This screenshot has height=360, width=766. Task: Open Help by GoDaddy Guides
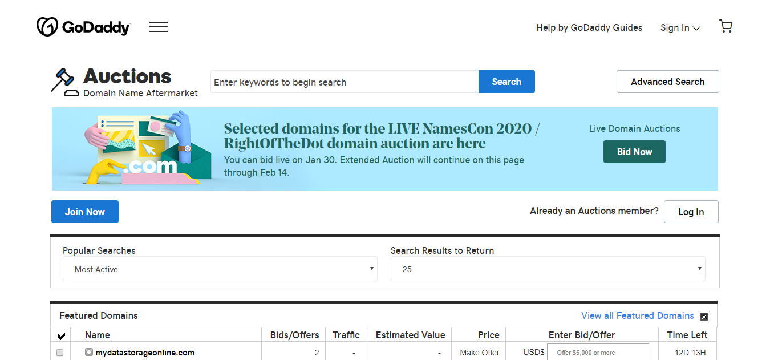(589, 27)
